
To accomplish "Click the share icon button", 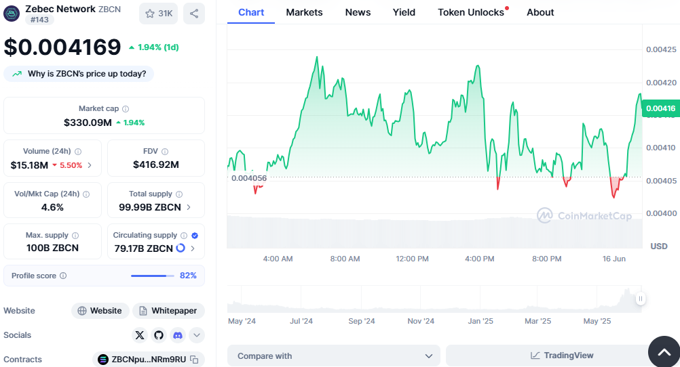I will 194,14.
